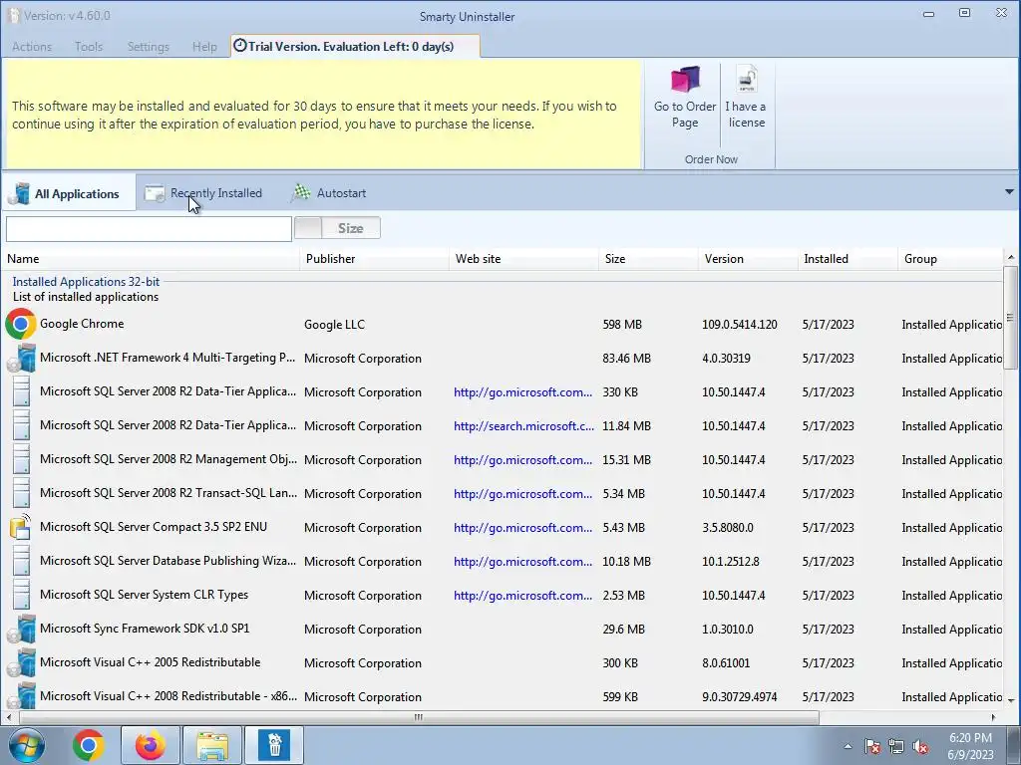Select the Trial Version evaluation tab
The width and height of the screenshot is (1021, 765).
pos(356,46)
